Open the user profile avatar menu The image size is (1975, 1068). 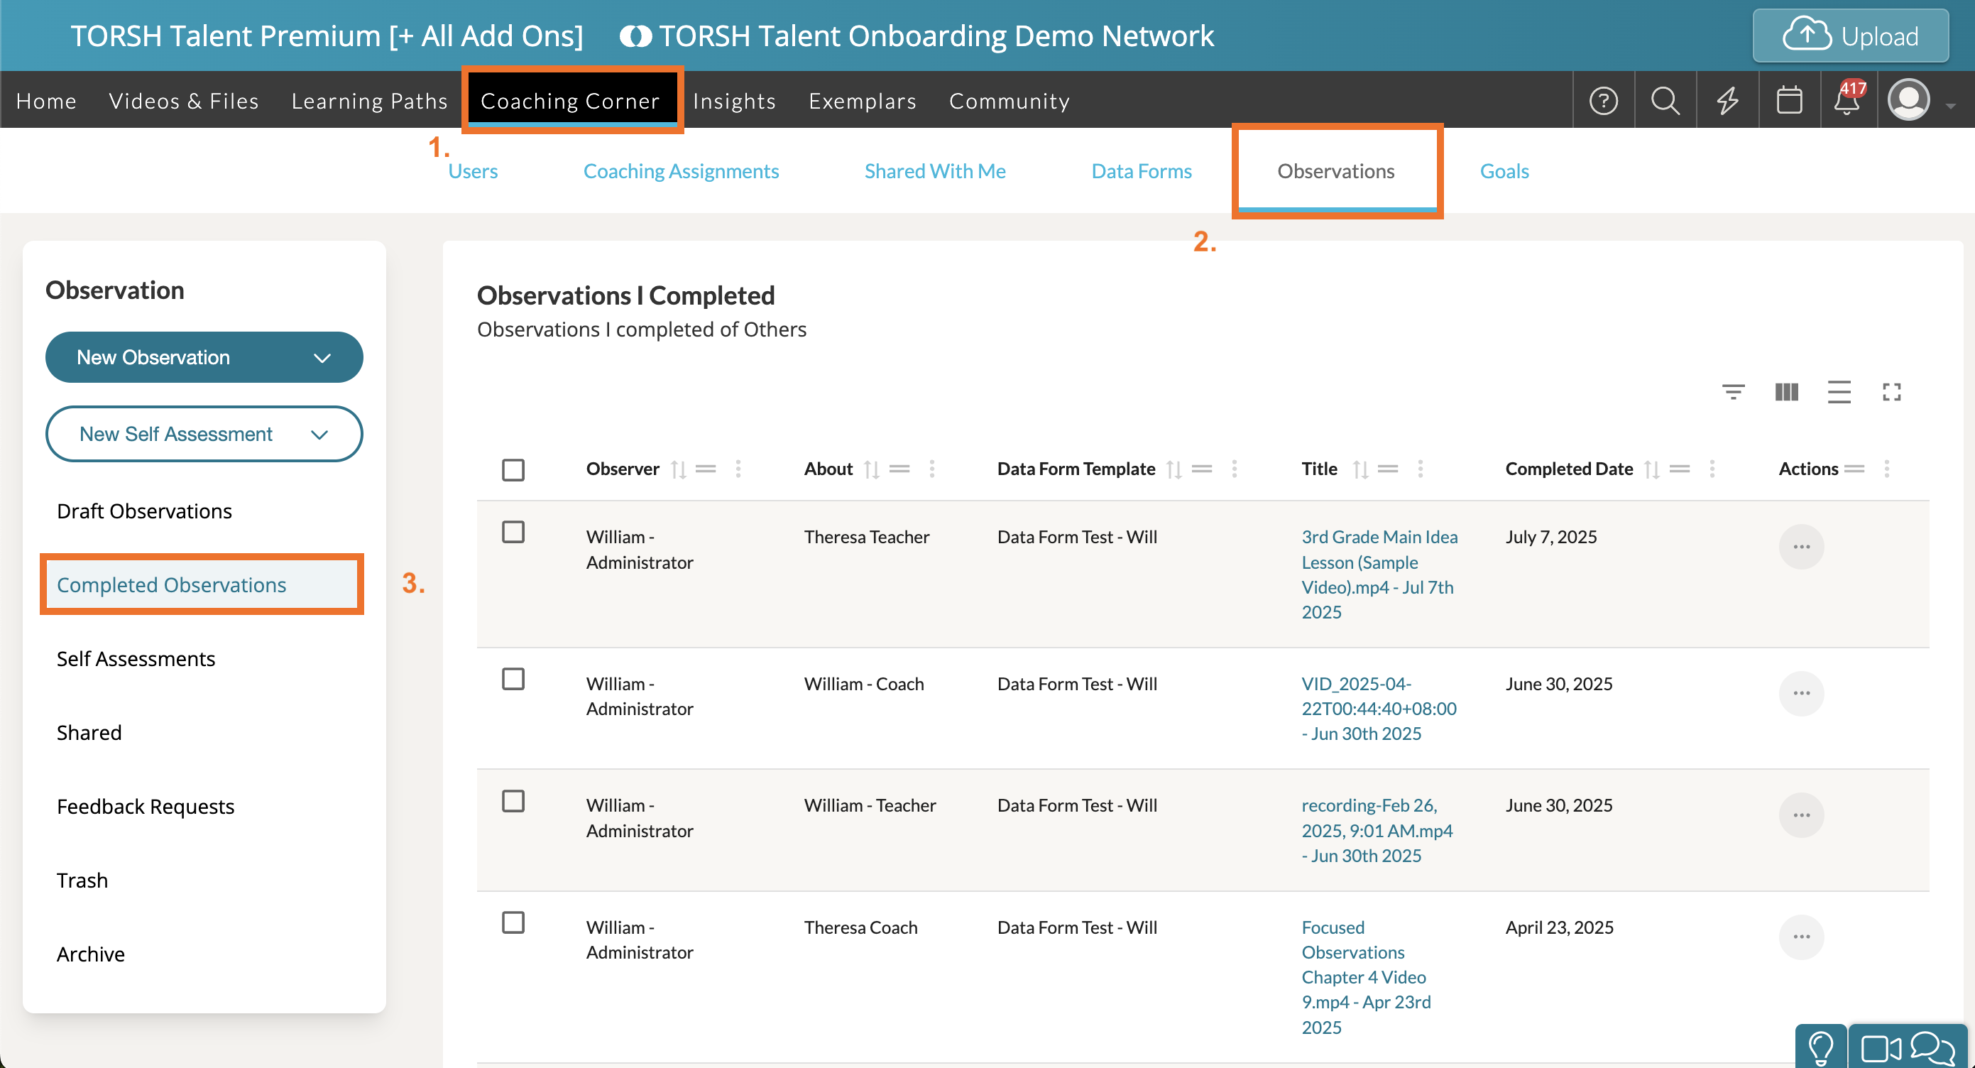1909,100
